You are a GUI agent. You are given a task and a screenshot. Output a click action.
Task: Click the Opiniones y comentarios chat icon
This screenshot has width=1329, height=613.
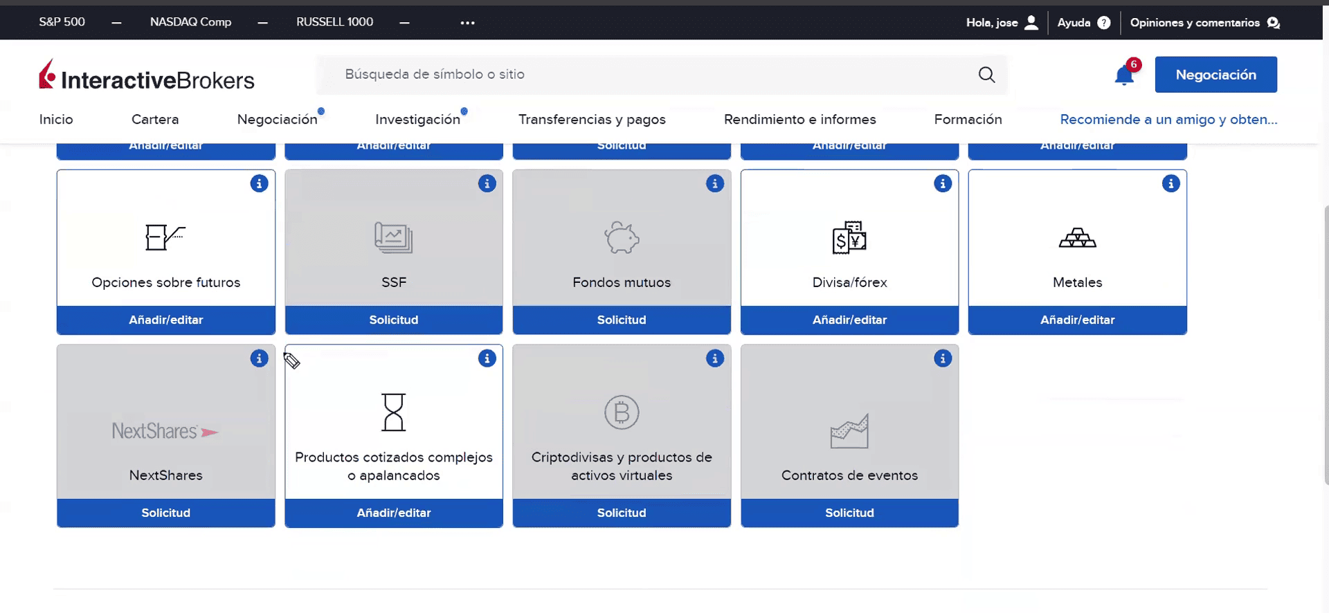point(1273,23)
